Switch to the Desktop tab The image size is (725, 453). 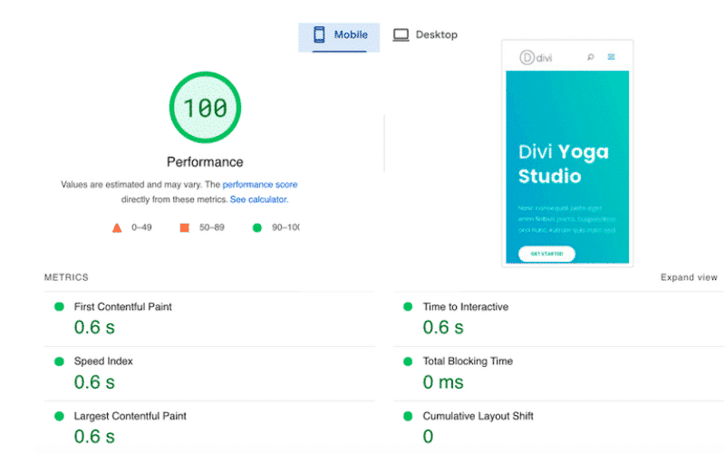pos(425,35)
